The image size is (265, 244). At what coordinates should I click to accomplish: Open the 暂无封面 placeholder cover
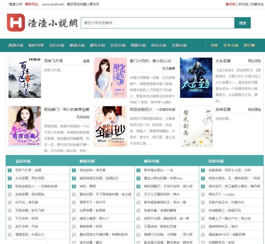point(196,126)
